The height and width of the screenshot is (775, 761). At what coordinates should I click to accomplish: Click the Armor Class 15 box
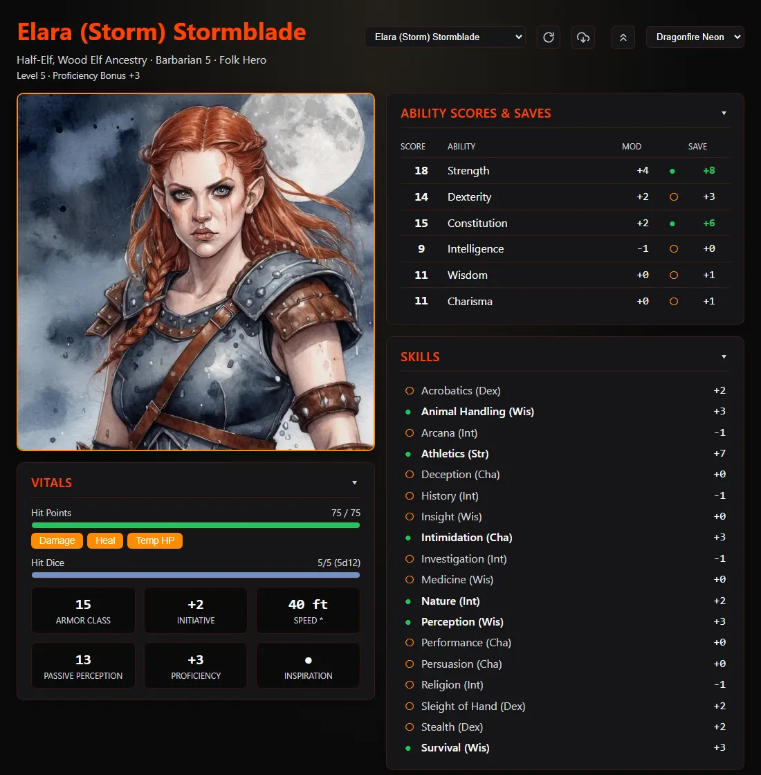(x=83, y=610)
